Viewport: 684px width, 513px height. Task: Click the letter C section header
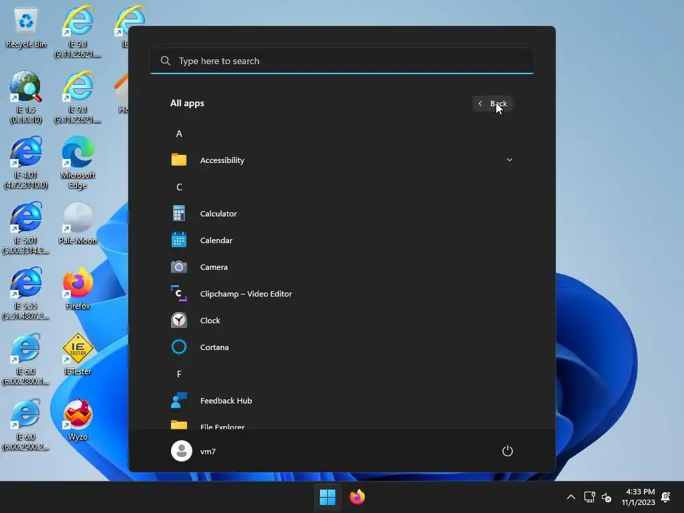(179, 187)
